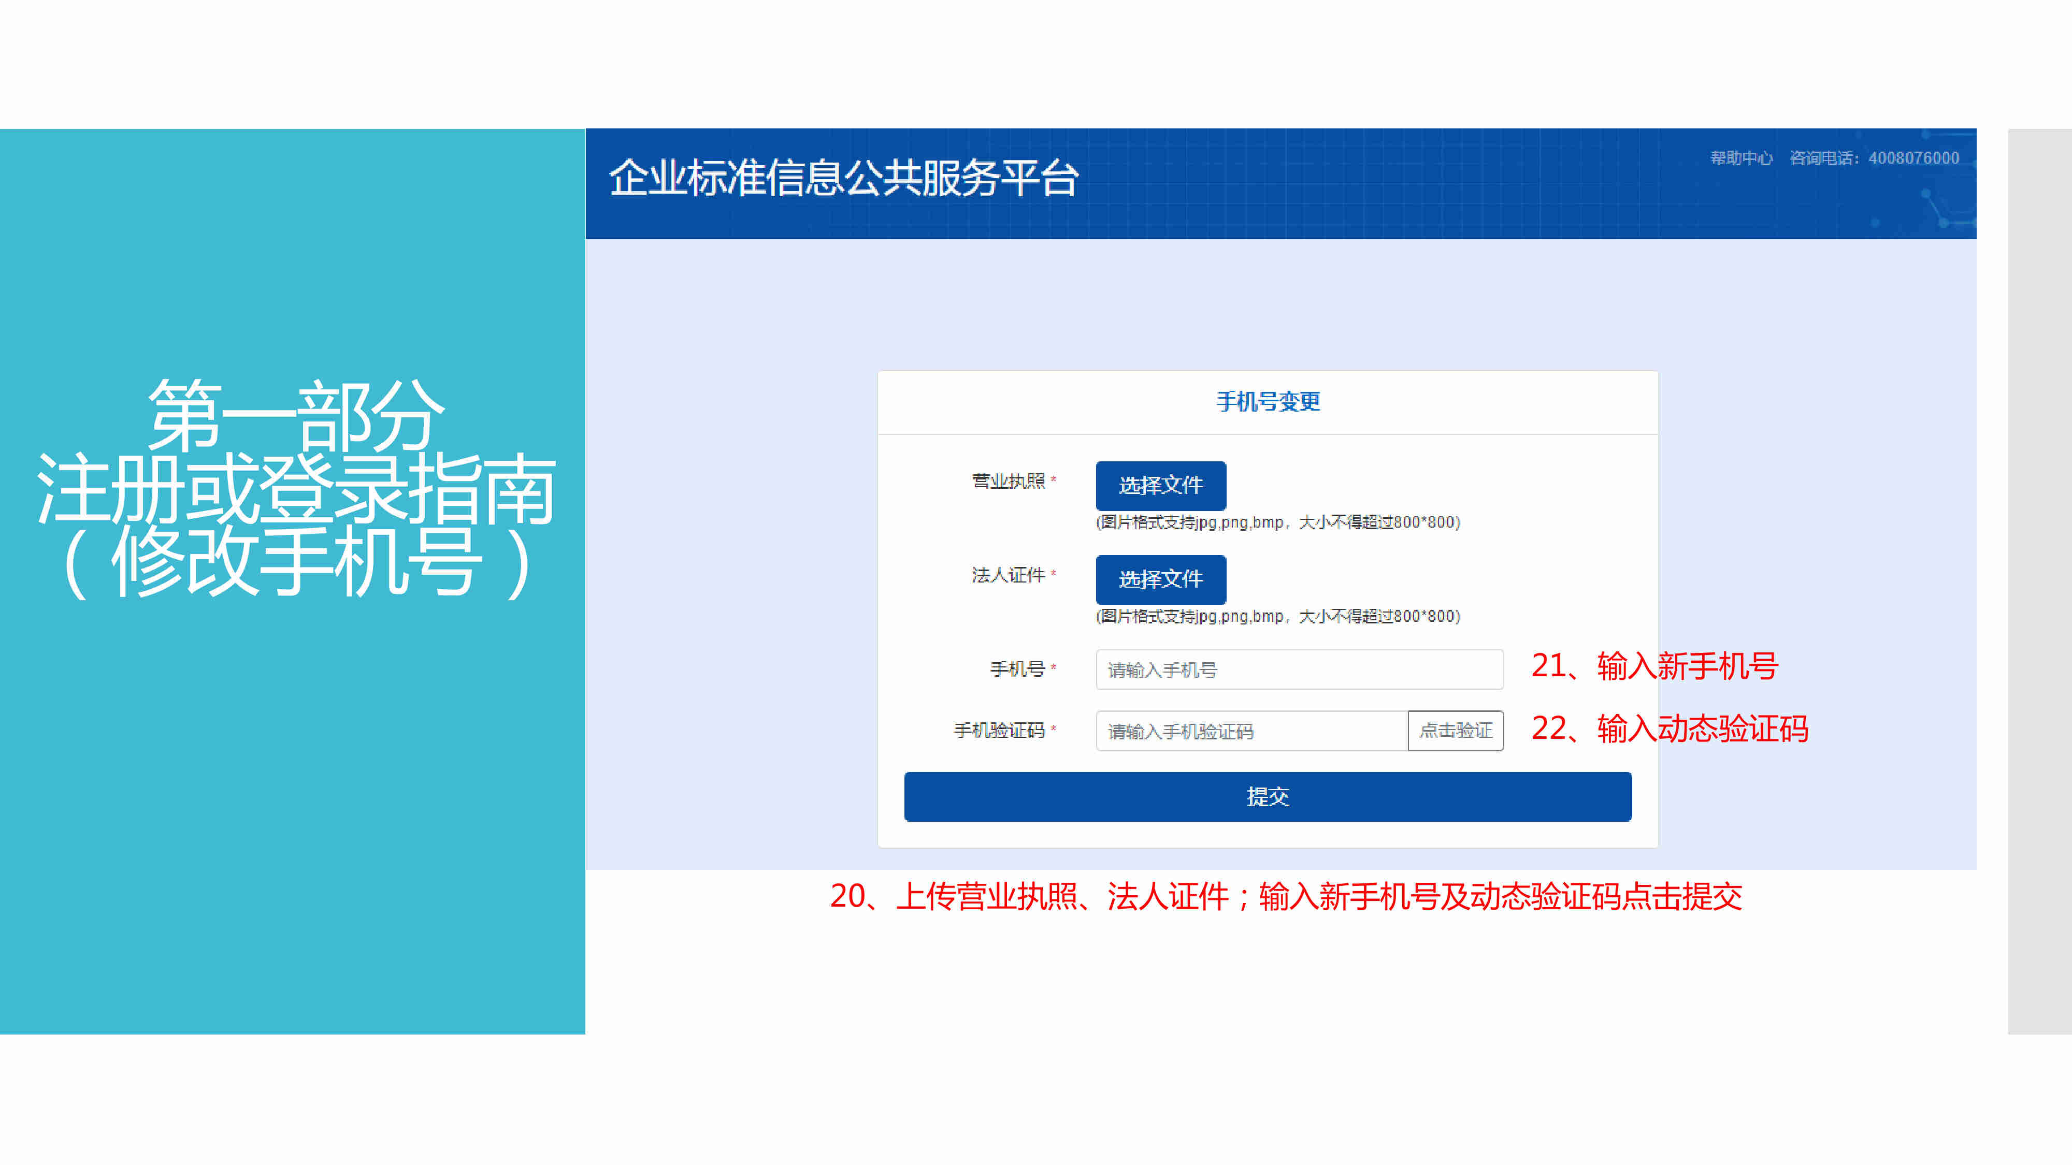2072x1165 pixels.
Task: Click the blue 提交 button
Action: click(1268, 797)
